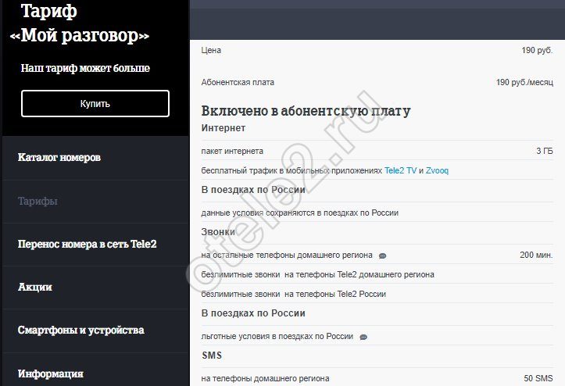Click 'Наш тариф может больше' slogan

(85, 68)
